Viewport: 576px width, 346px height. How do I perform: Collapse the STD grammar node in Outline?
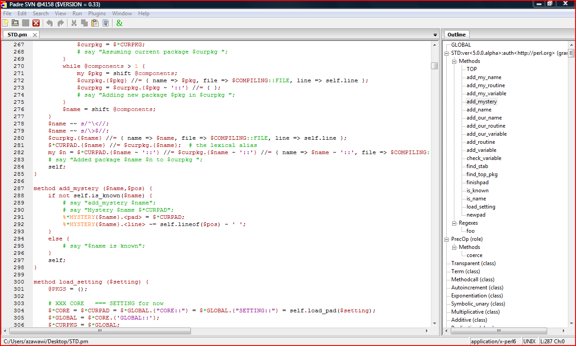[447, 53]
